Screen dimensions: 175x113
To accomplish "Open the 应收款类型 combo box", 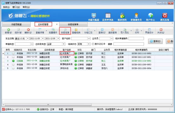I will point(56,44).
